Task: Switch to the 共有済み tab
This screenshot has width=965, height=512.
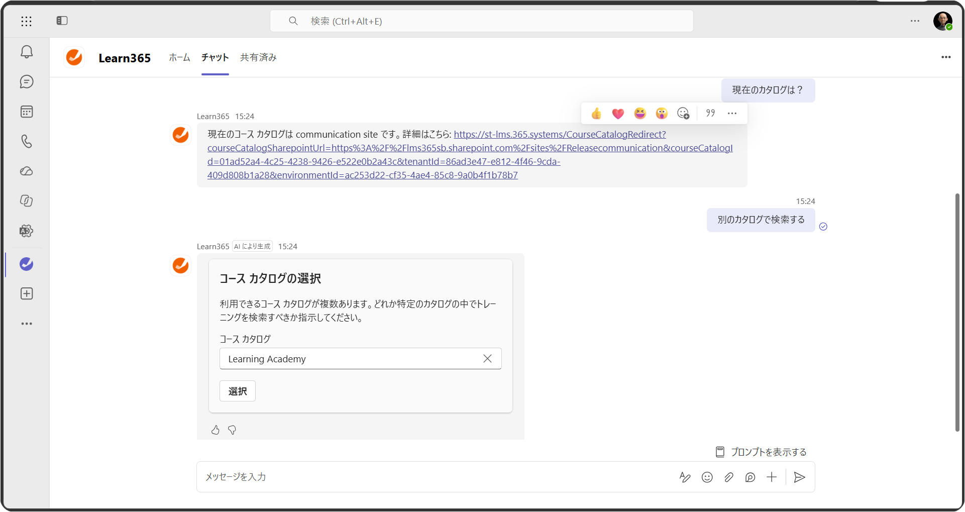Action: [x=258, y=57]
